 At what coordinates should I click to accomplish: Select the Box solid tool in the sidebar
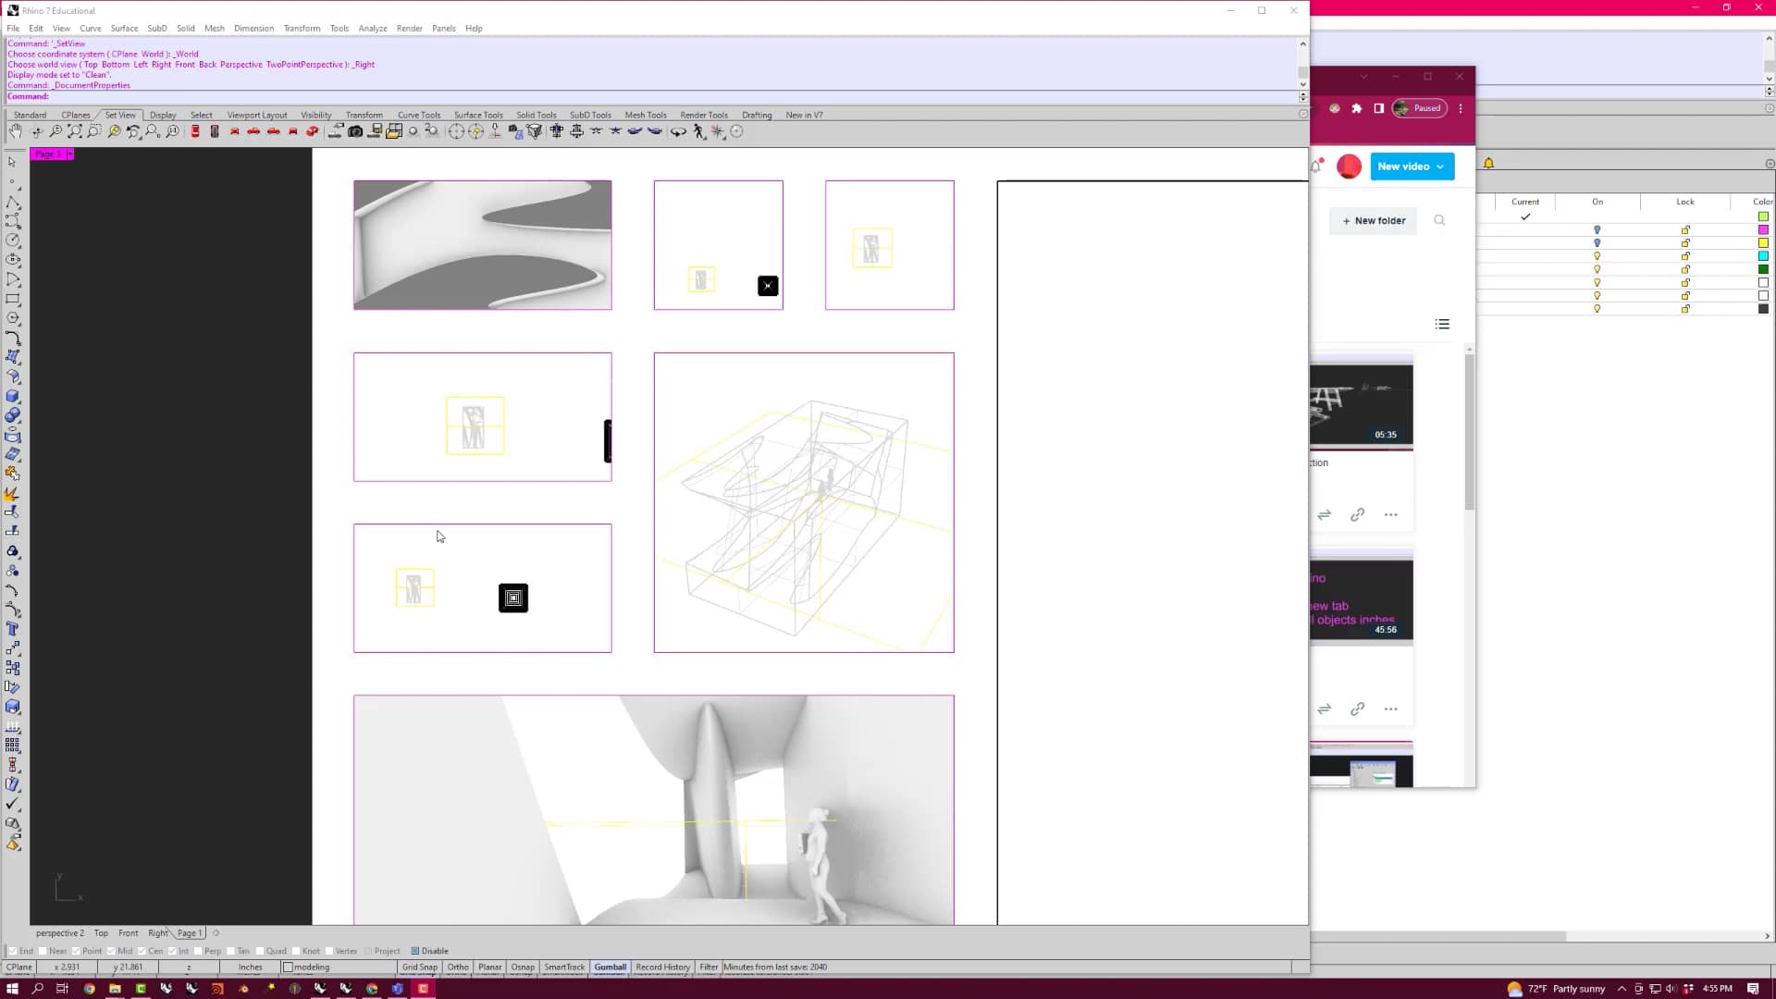point(14,396)
